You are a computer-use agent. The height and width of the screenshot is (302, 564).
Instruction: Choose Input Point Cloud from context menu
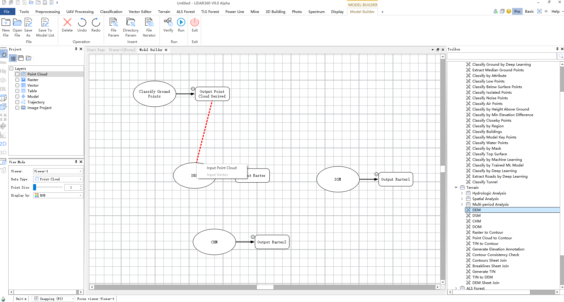pyautogui.click(x=222, y=168)
